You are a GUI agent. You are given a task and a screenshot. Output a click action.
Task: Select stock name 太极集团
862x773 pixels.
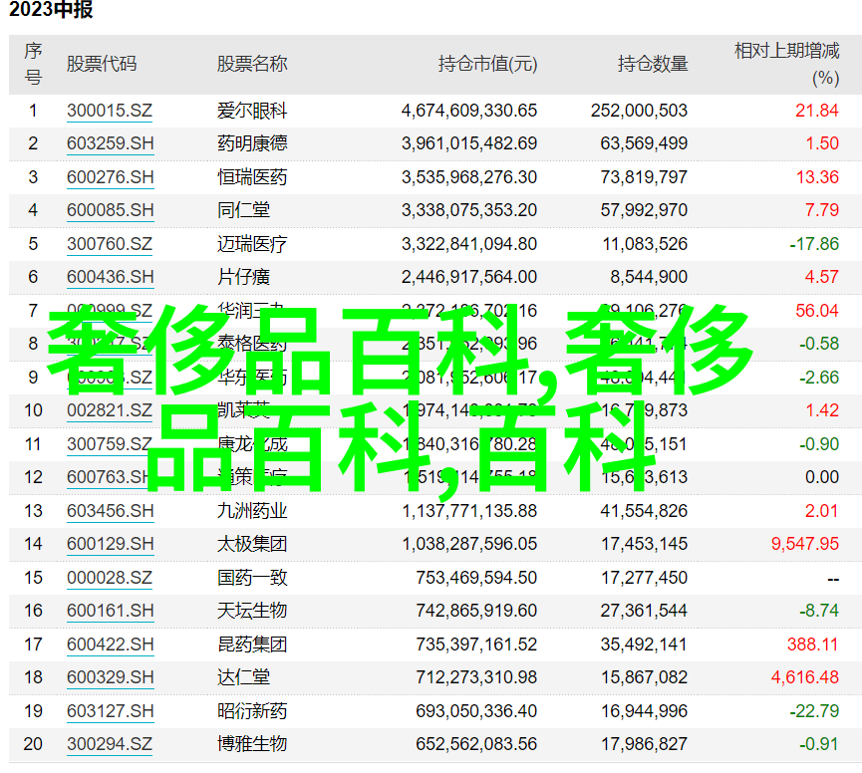[252, 544]
